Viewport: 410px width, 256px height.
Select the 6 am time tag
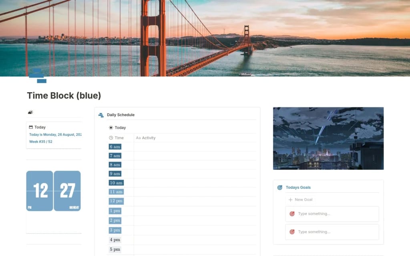pyautogui.click(x=115, y=147)
